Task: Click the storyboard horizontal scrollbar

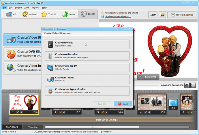Action: pyautogui.click(x=92, y=127)
